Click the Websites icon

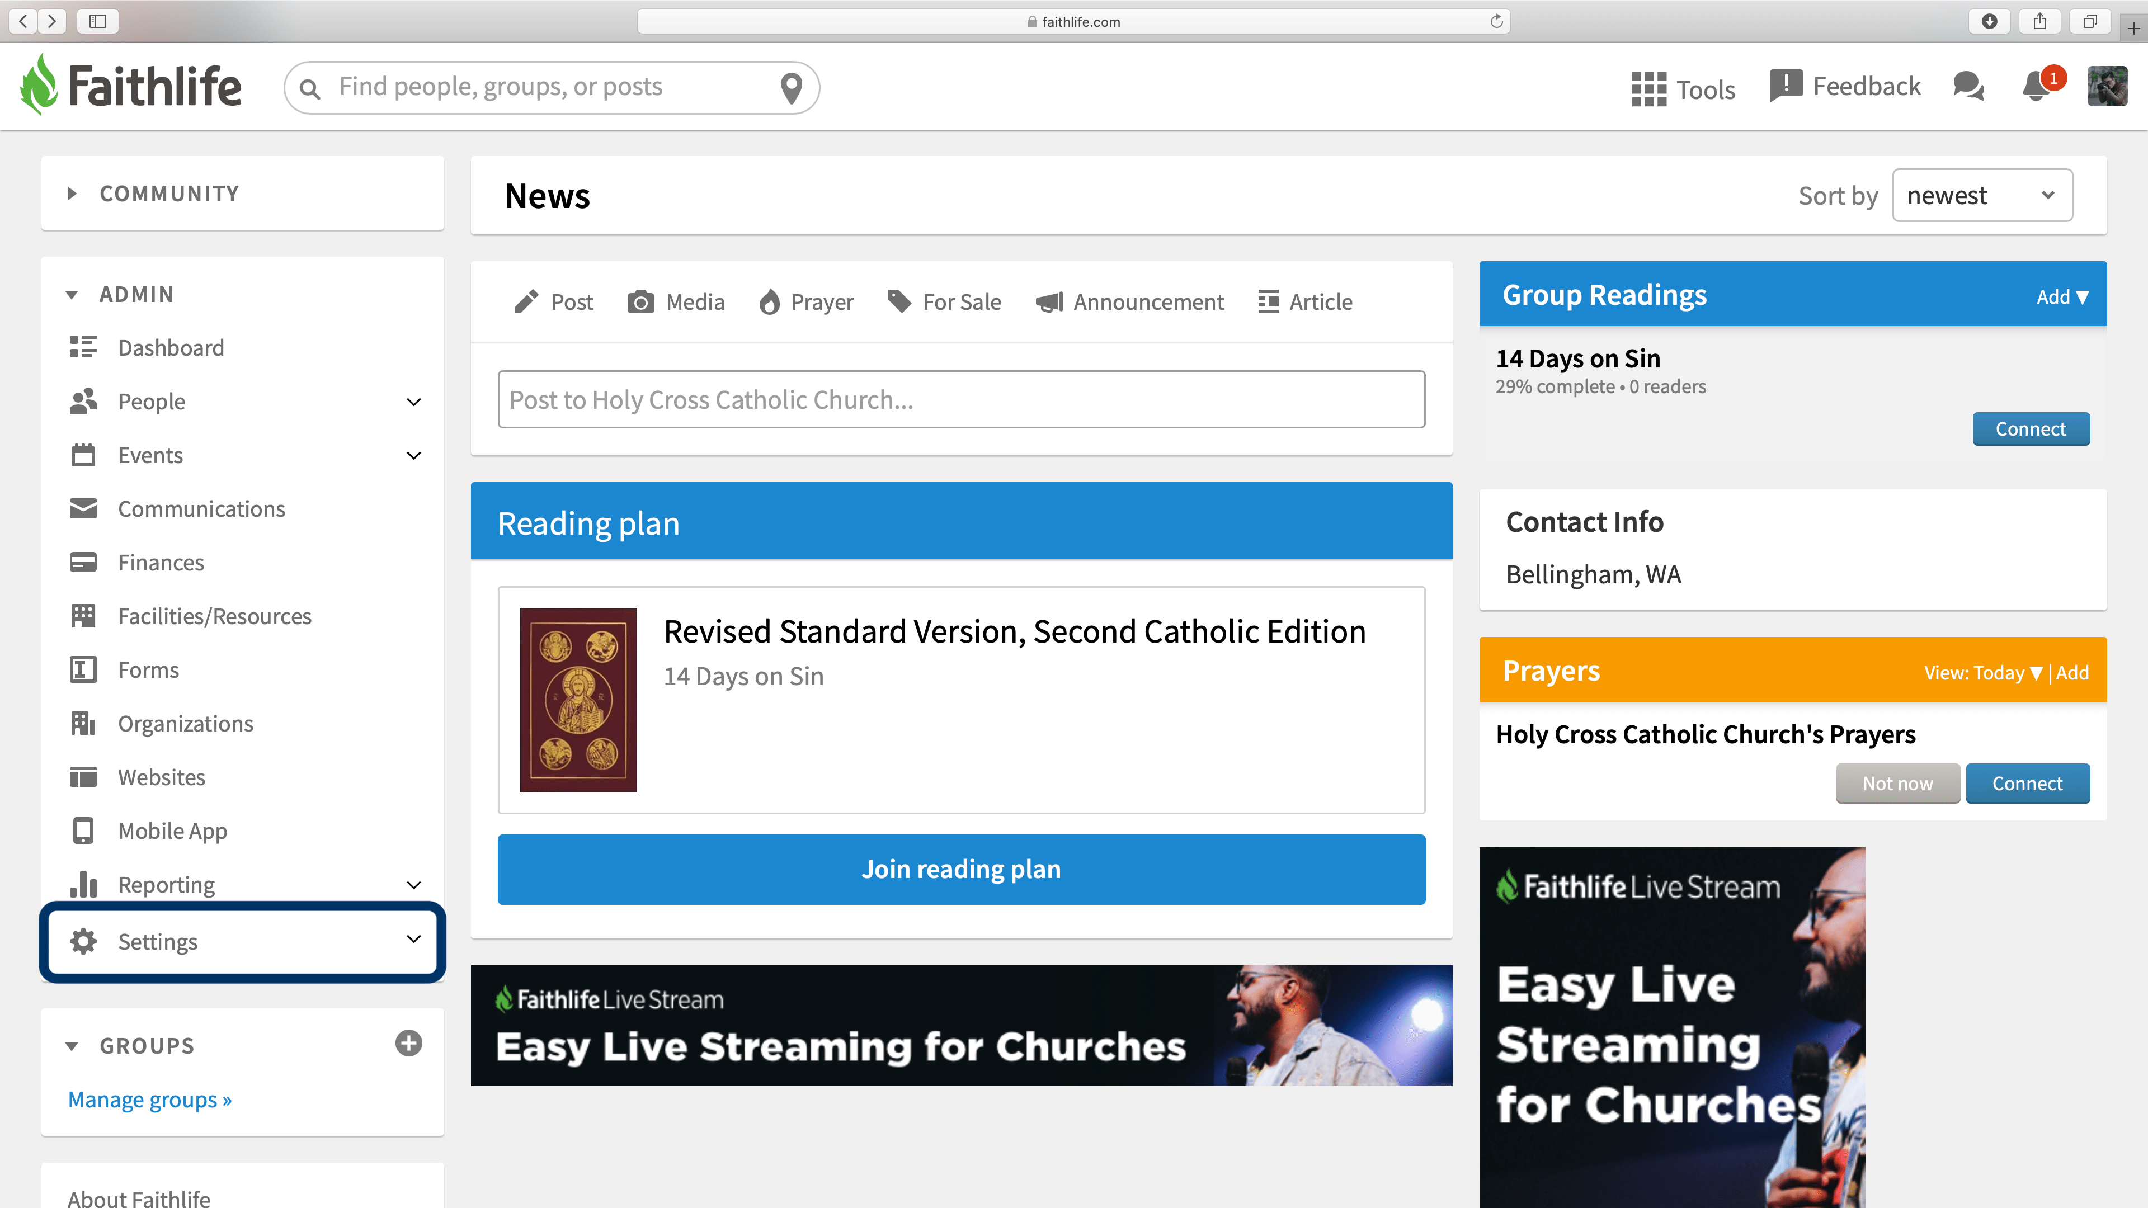point(83,777)
